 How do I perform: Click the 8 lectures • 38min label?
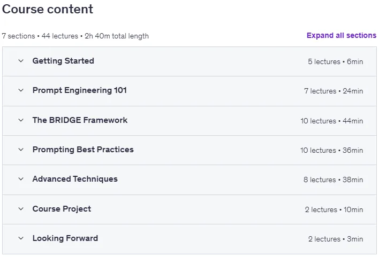click(x=333, y=180)
